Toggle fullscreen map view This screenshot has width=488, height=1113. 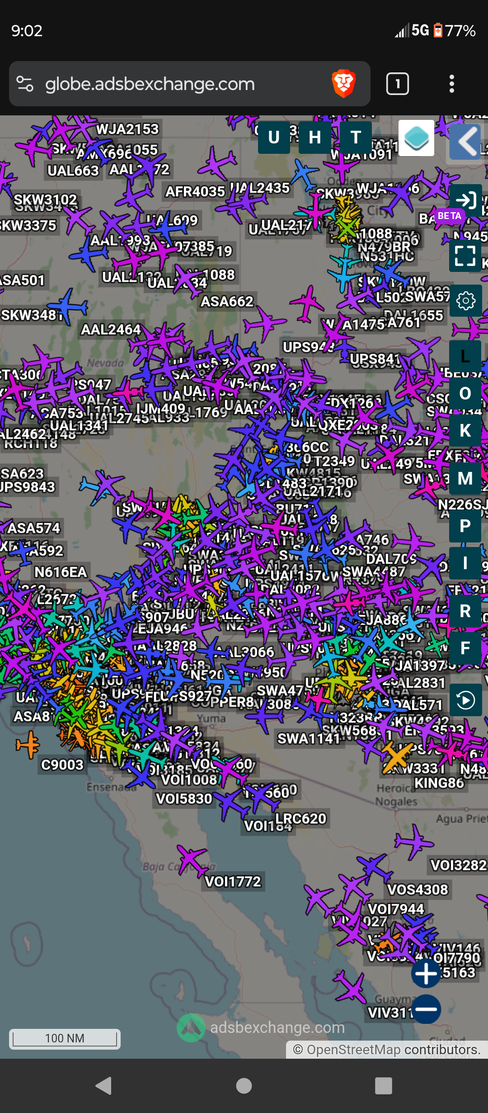pos(465,256)
